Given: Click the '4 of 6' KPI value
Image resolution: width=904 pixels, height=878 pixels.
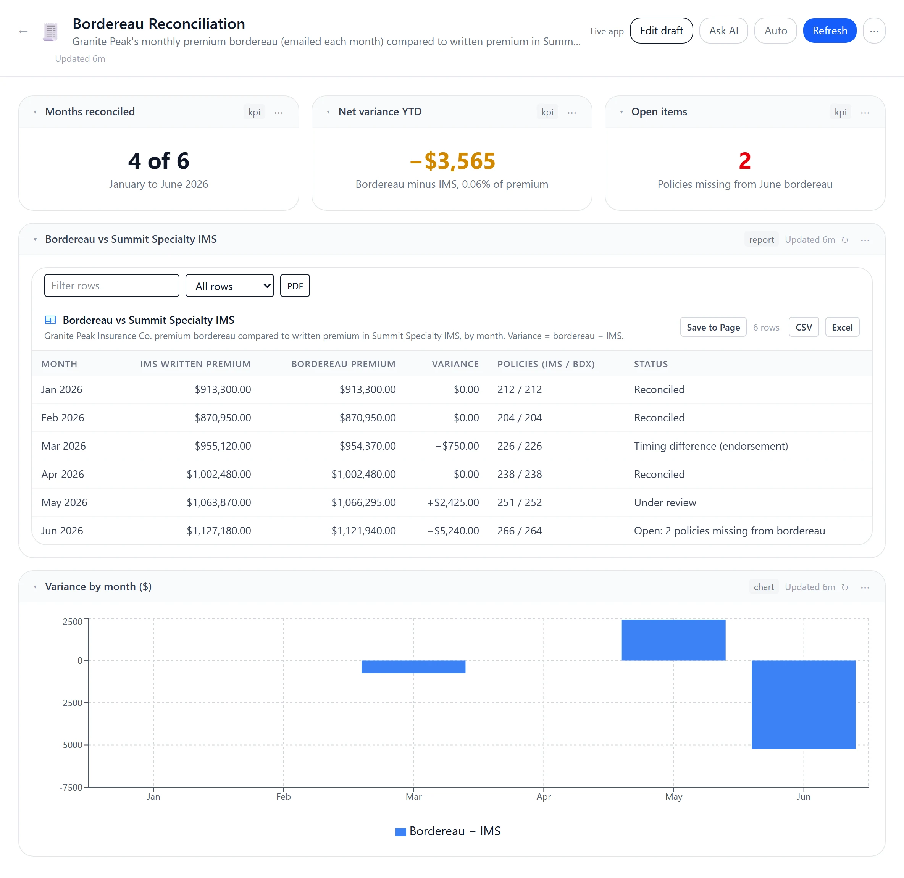Looking at the screenshot, I should pyautogui.click(x=159, y=161).
